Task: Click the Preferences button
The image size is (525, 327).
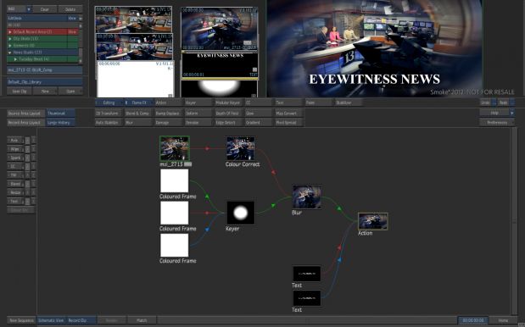Action: point(497,123)
